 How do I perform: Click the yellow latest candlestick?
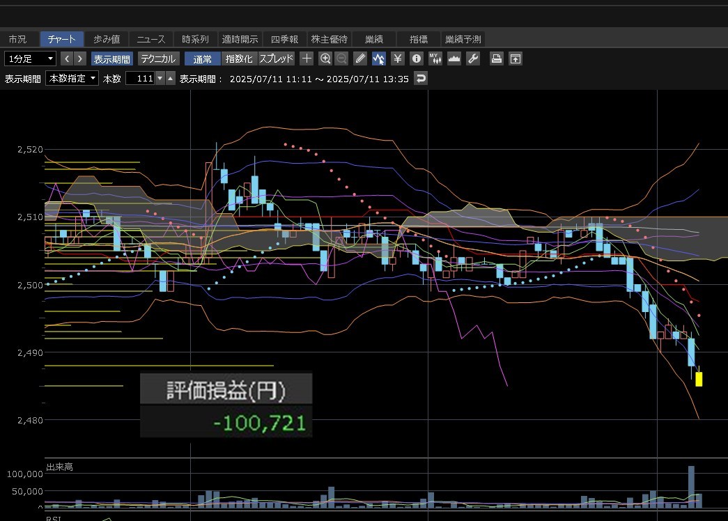(699, 379)
